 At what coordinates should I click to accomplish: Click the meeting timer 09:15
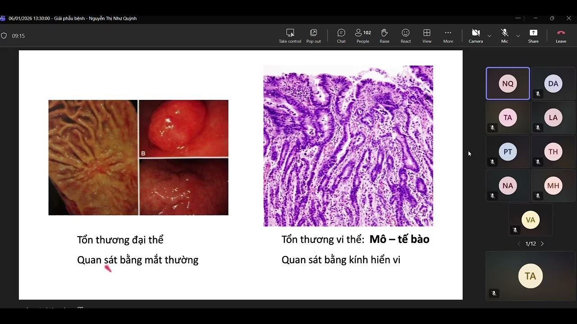pyautogui.click(x=18, y=36)
